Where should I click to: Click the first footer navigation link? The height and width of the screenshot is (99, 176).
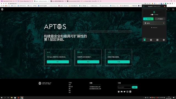tap(70, 82)
